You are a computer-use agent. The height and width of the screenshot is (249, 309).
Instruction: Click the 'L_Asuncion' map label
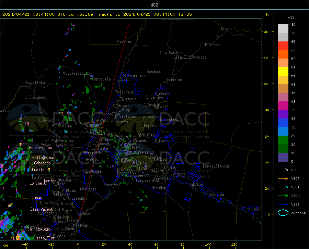(x=172, y=80)
